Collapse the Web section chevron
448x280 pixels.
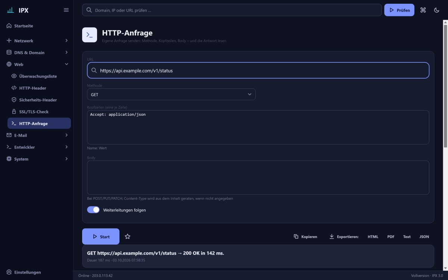pos(66,64)
